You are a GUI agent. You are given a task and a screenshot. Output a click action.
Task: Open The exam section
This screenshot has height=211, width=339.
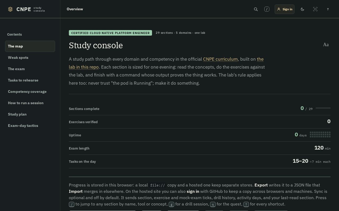30,69
